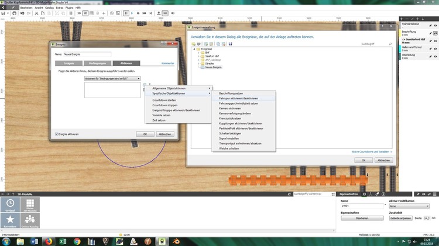Toggle the sound speaker icon
Viewport: 439px width, 246px height.
click(x=173, y=13)
